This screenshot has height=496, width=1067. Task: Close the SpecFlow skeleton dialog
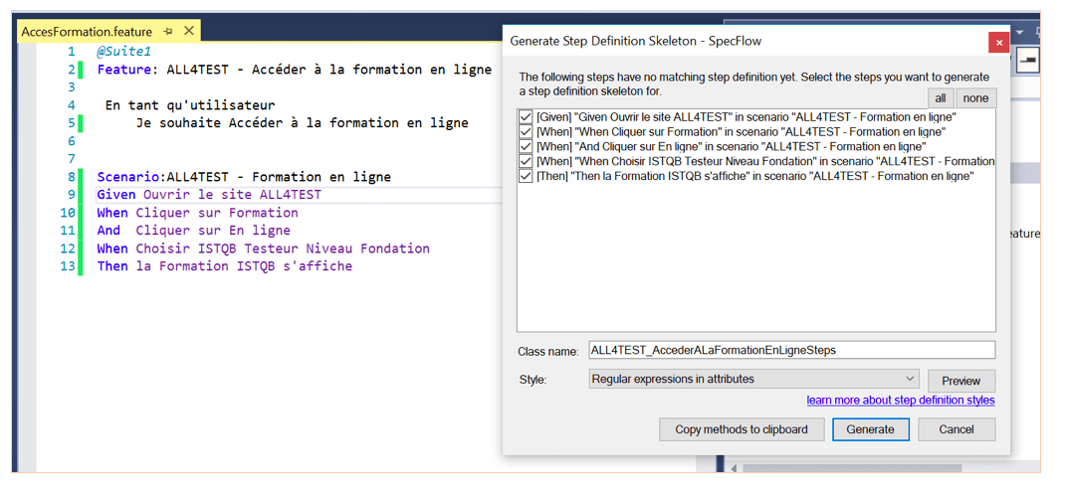(998, 42)
